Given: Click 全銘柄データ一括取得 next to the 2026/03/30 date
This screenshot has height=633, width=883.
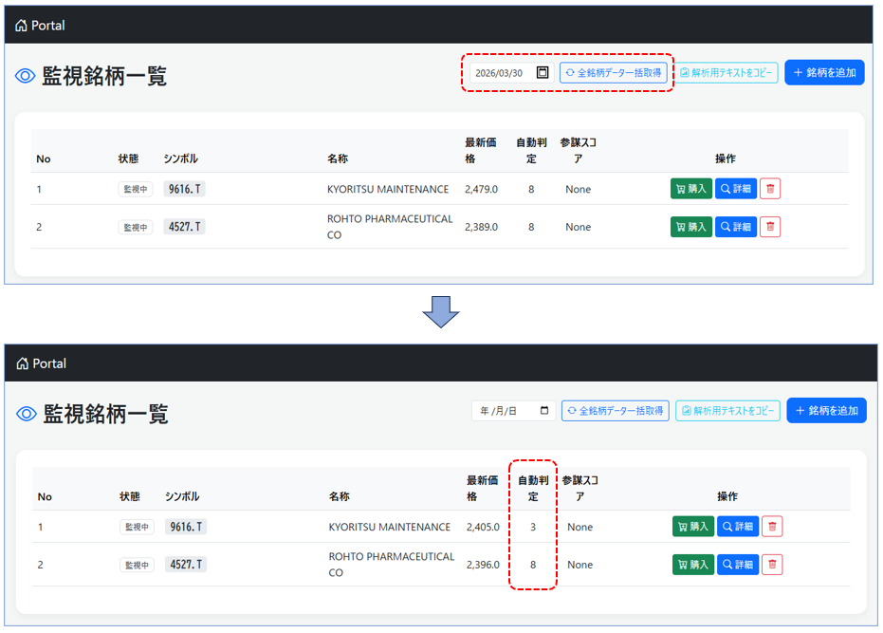Looking at the screenshot, I should (613, 73).
